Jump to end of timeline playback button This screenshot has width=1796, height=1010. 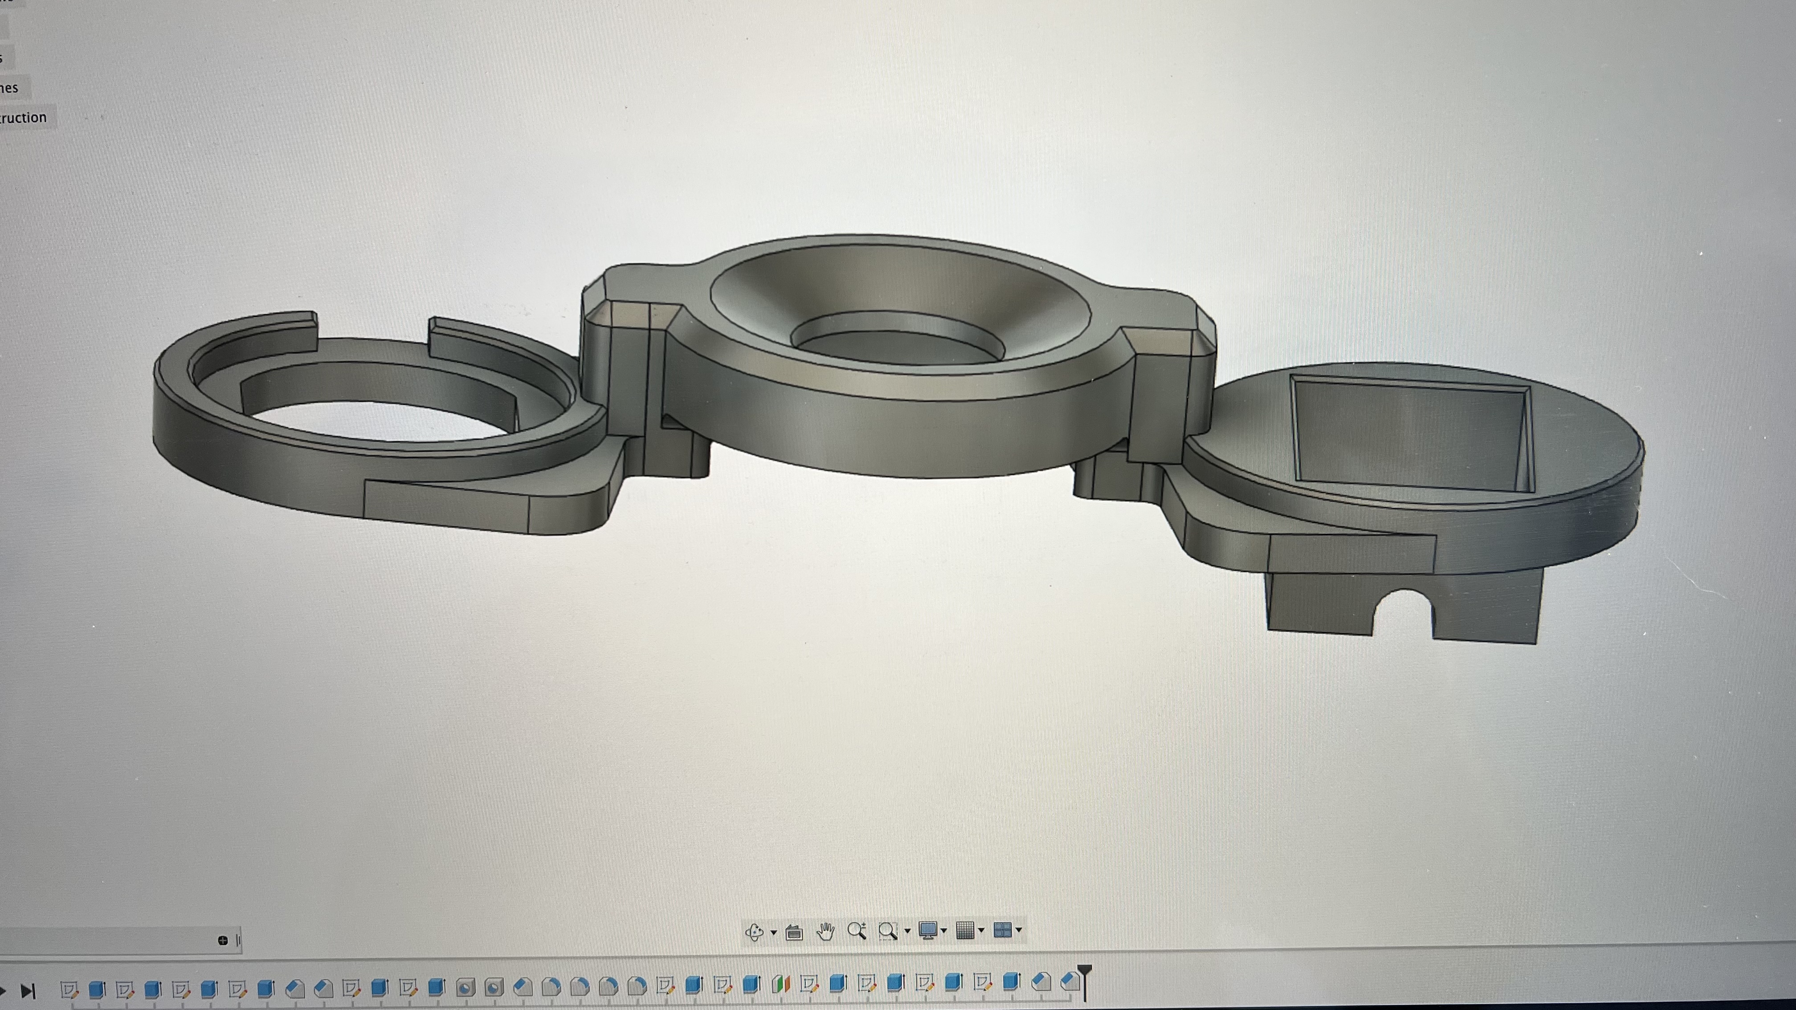pos(29,990)
